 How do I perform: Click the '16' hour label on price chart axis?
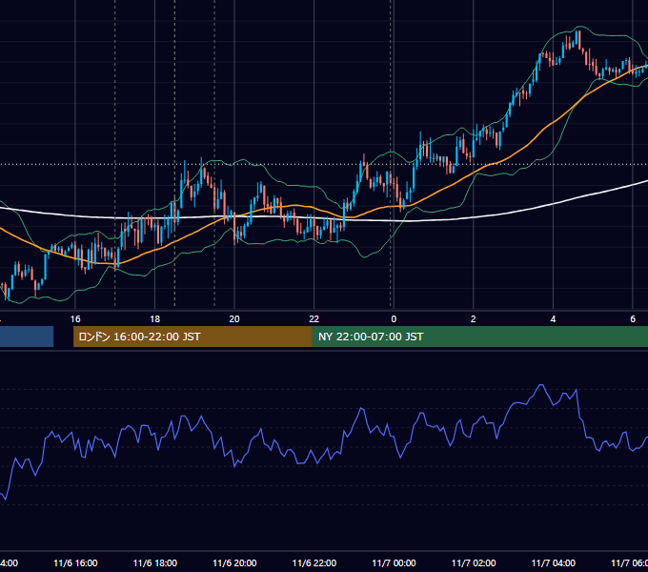(x=75, y=319)
